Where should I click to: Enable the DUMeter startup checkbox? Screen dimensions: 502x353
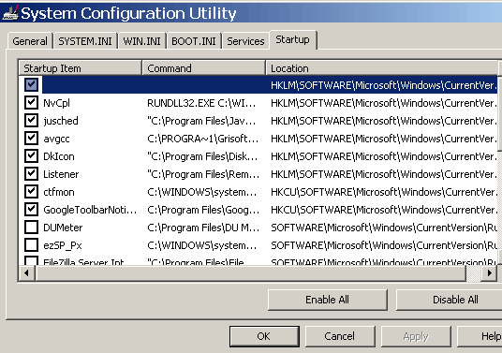32,228
